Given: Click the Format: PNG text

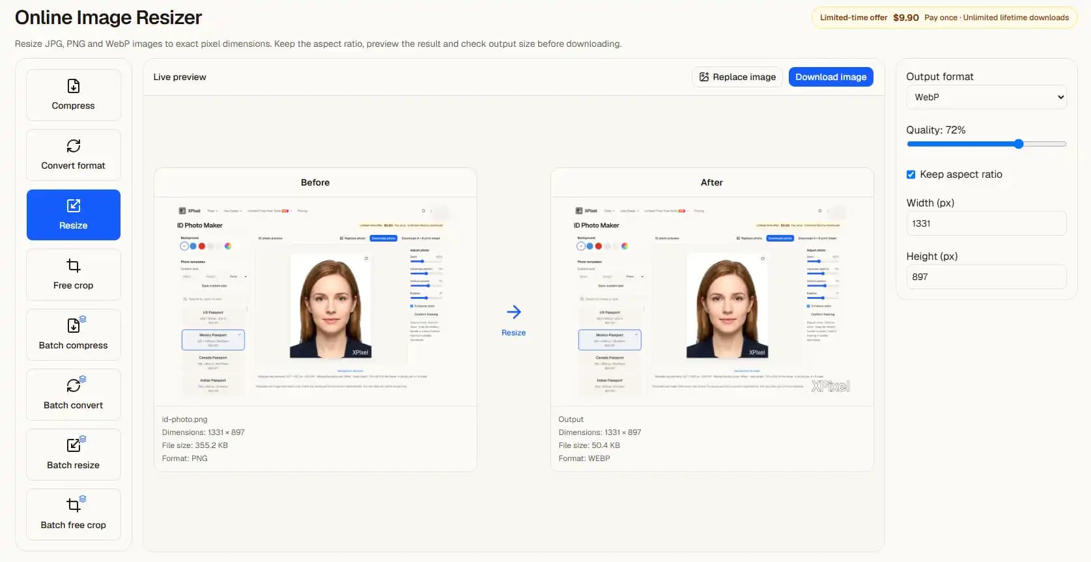Looking at the screenshot, I should [x=184, y=458].
